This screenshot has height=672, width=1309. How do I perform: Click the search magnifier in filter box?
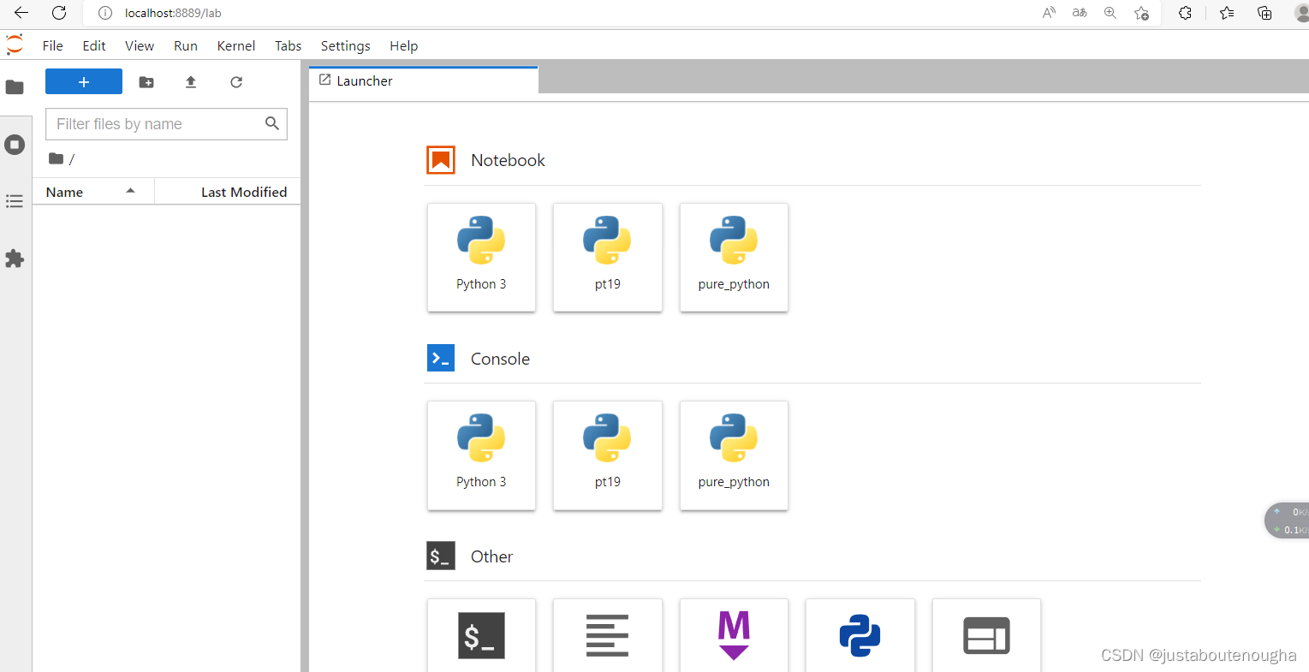coord(272,123)
